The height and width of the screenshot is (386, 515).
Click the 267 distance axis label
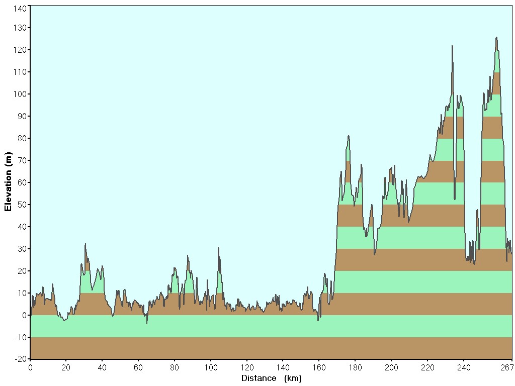pyautogui.click(x=507, y=367)
